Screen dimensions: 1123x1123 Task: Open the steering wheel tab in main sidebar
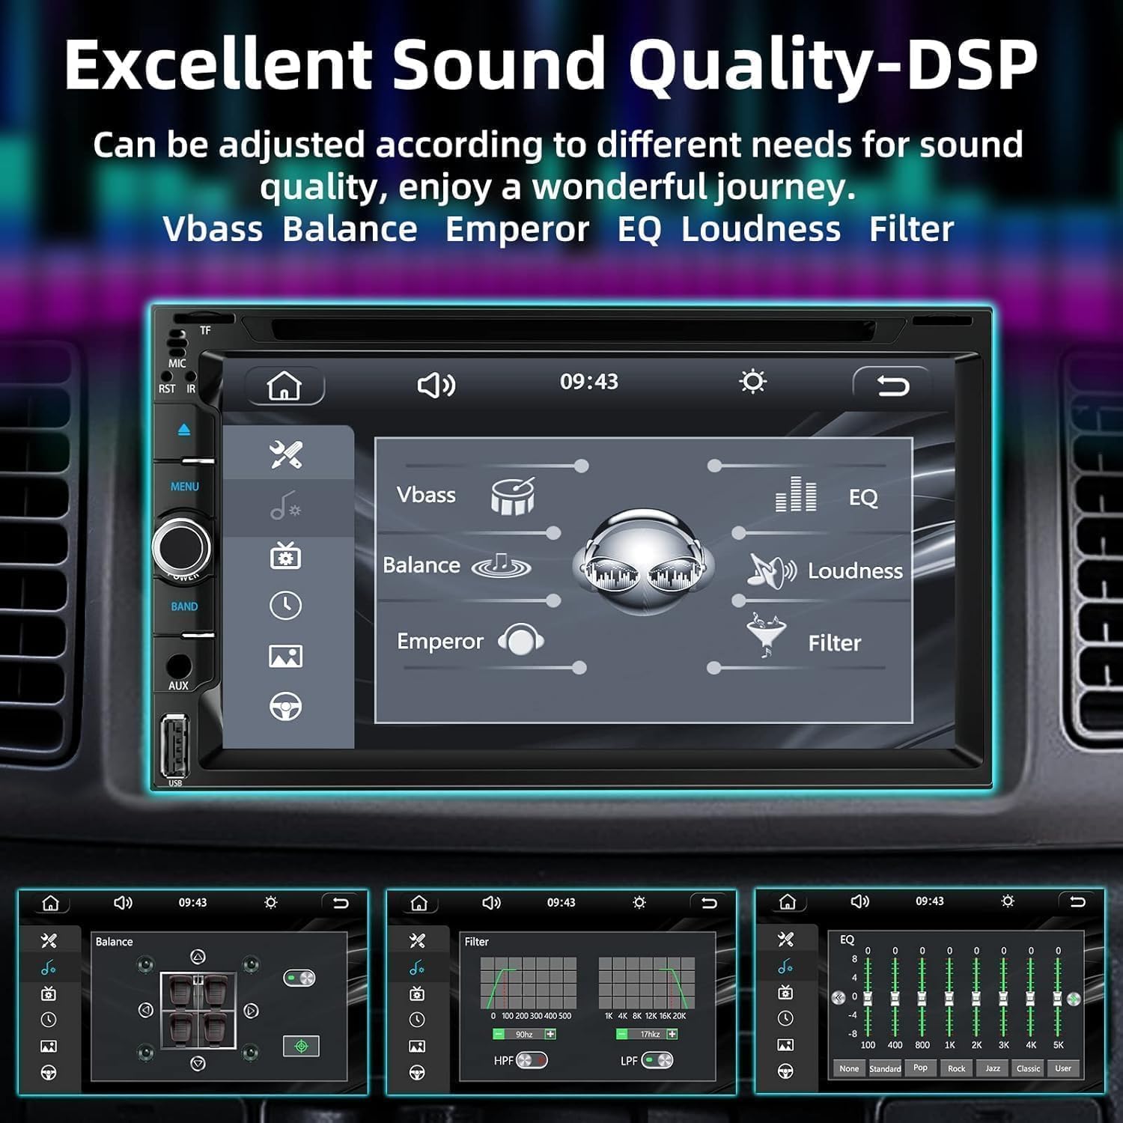[x=285, y=706]
